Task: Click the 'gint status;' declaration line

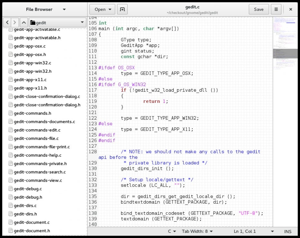Action: [x=137, y=51]
